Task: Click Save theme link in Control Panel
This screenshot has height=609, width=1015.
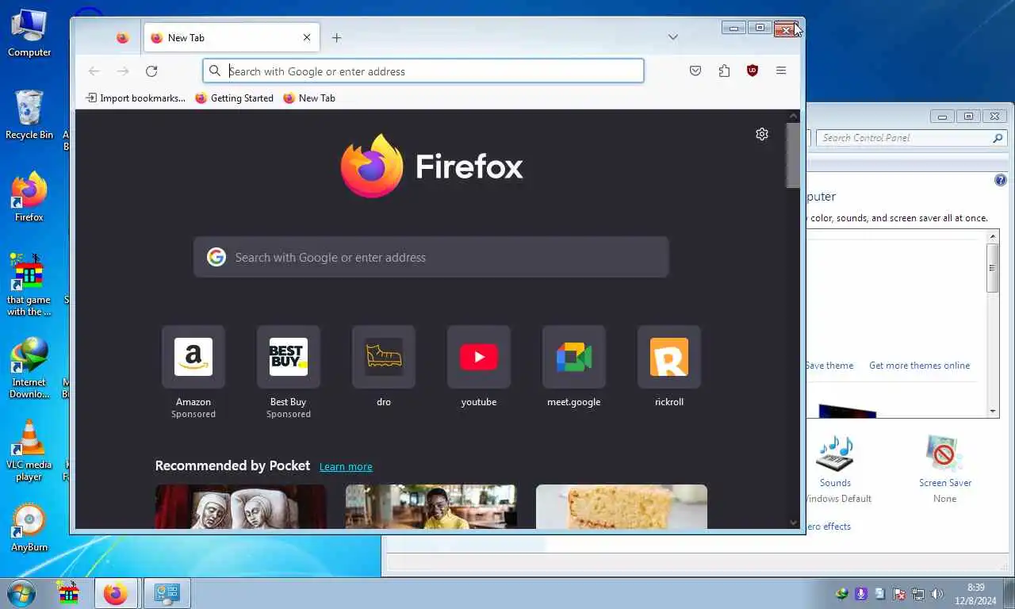Action: tap(829, 366)
